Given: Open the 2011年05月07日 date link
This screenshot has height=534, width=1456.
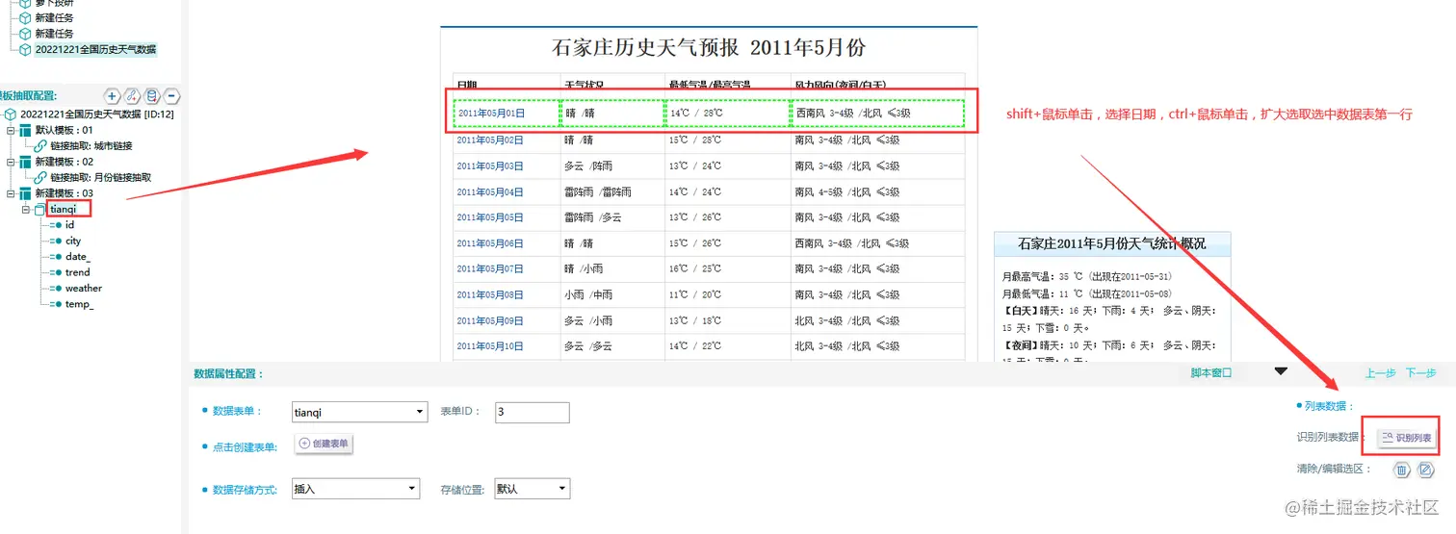Looking at the screenshot, I should (490, 269).
